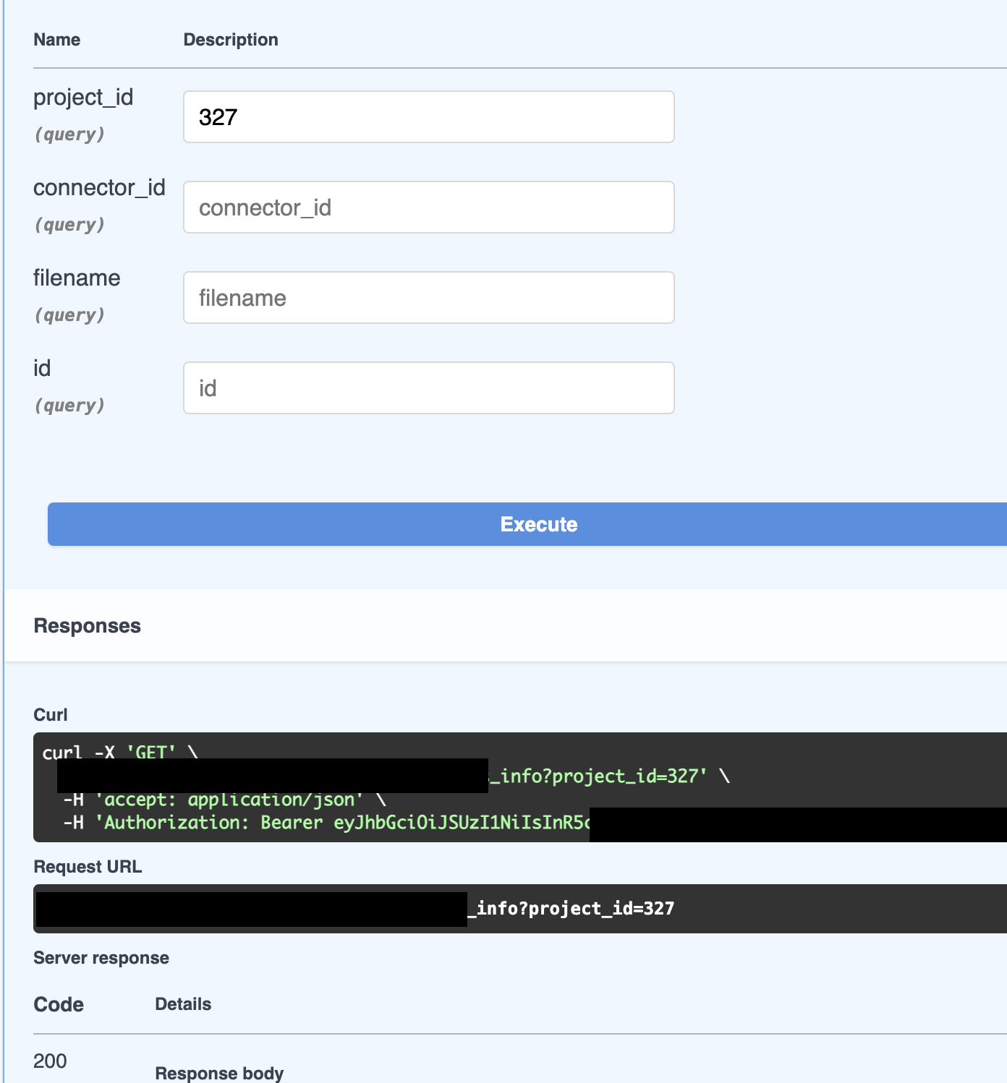Click the Execute button

click(538, 524)
